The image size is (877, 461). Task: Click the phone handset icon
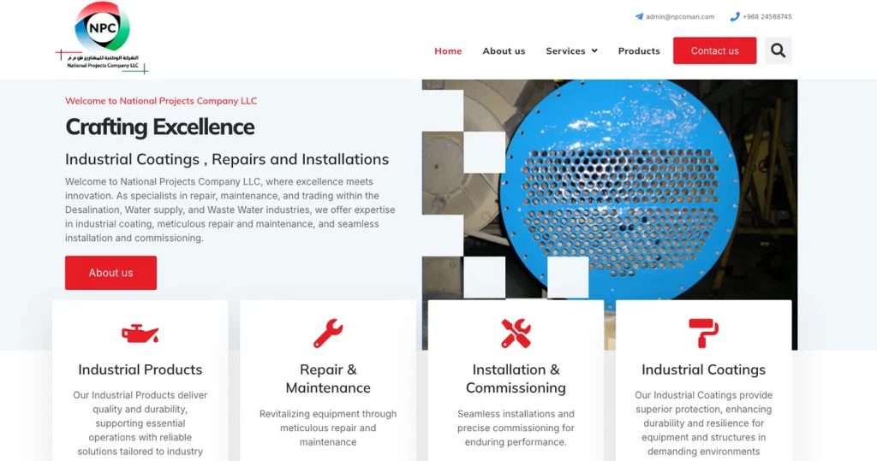coord(735,16)
